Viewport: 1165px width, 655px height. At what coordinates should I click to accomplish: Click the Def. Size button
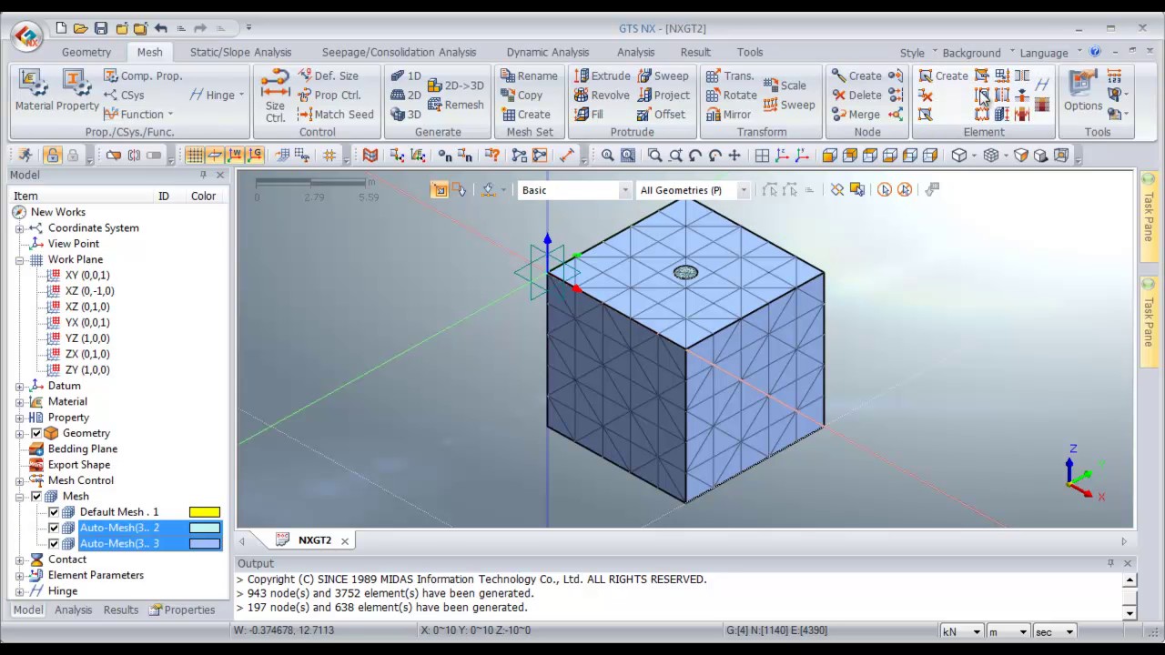(328, 76)
